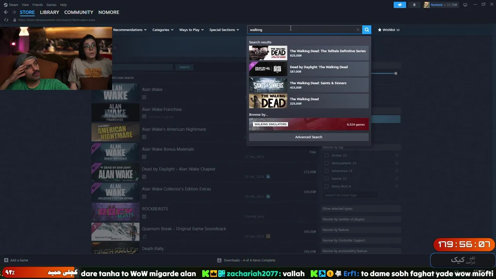Expand Show selected types filter
Viewport: 496px width, 279px height.
tap(361, 209)
